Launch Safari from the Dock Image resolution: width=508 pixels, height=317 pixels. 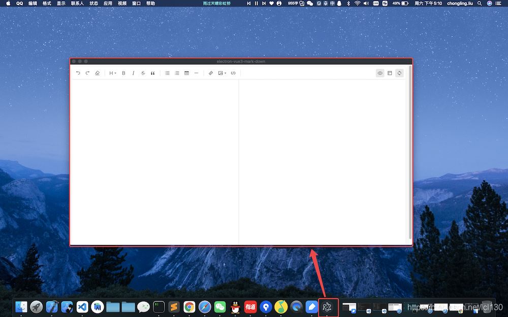tap(205, 307)
